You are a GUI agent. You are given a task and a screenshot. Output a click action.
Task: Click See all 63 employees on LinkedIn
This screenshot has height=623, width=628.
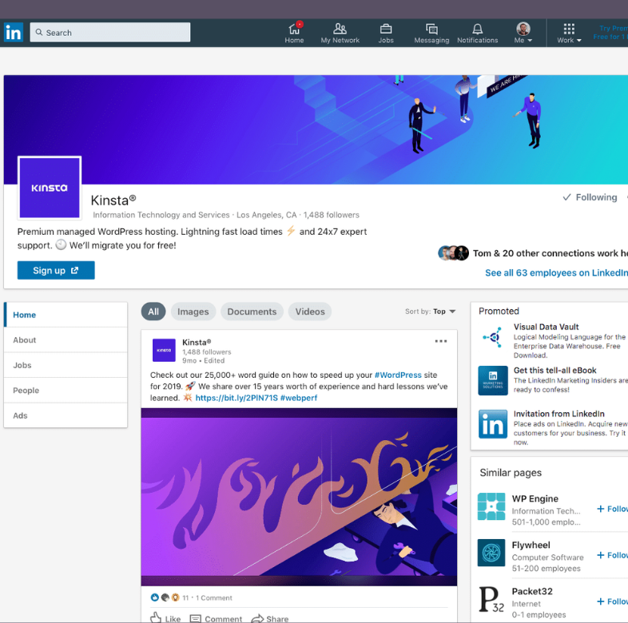[x=556, y=272]
